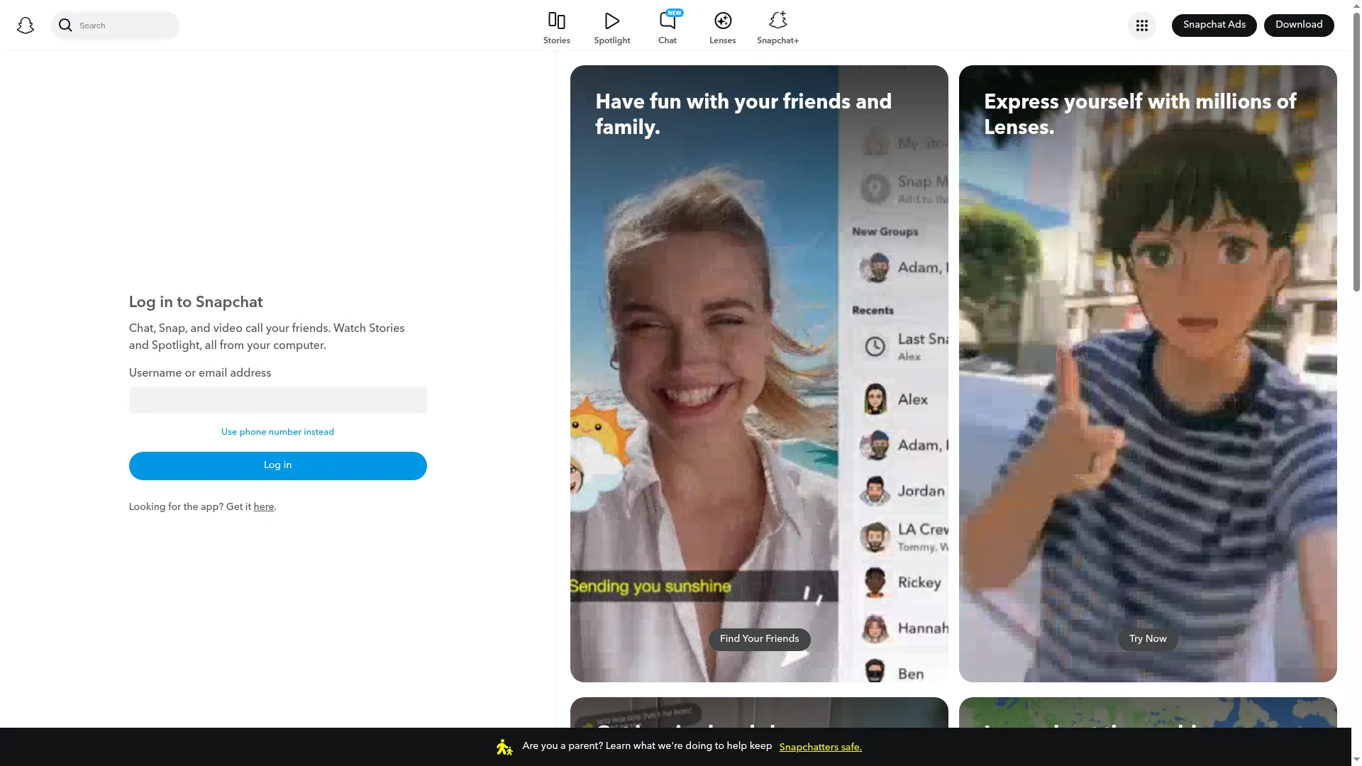Select the Stories tab label
This screenshot has height=766, width=1362.
tap(557, 40)
